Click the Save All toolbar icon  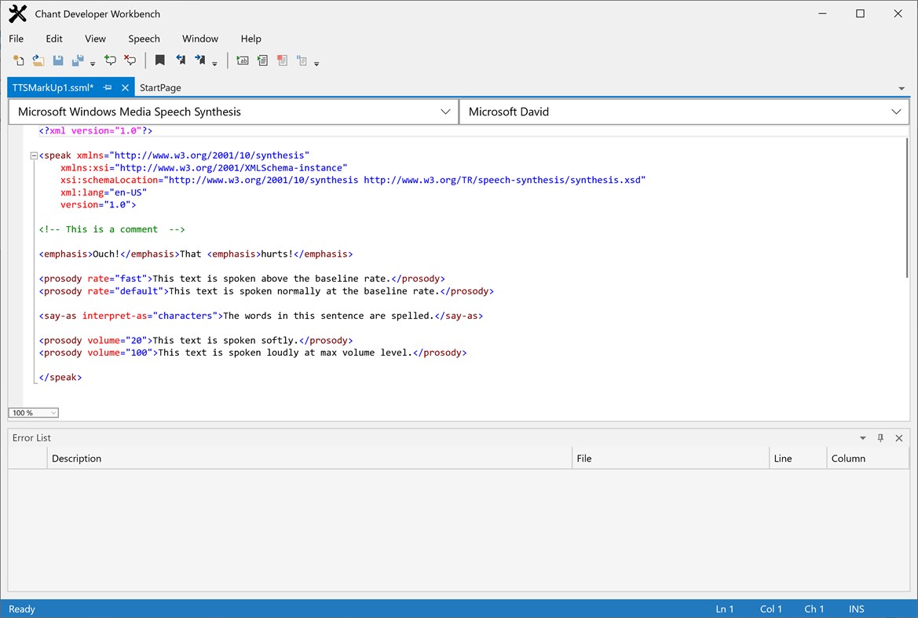coord(77,60)
